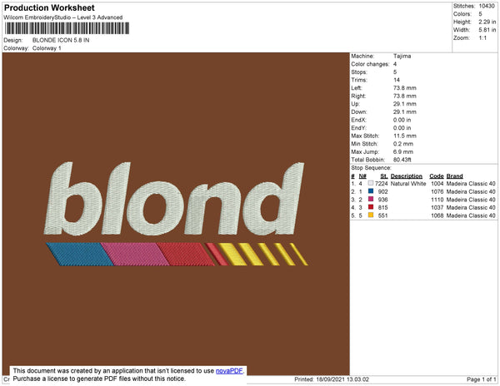Select the 'Production Worksheet' heading

(x=49, y=8)
